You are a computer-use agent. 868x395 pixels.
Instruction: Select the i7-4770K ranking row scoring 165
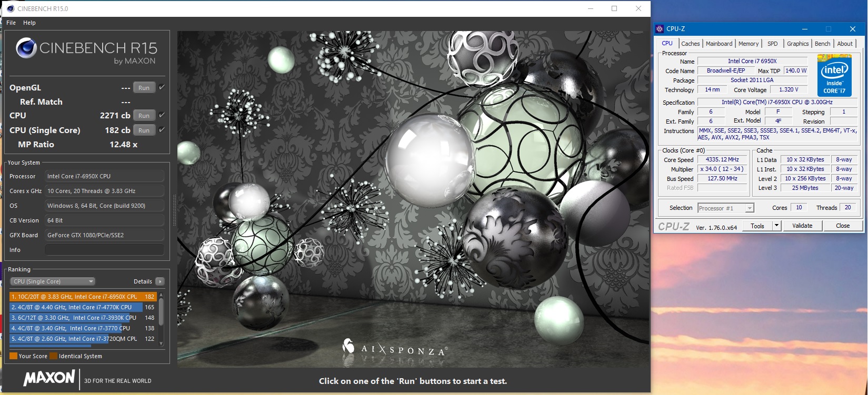pyautogui.click(x=83, y=307)
